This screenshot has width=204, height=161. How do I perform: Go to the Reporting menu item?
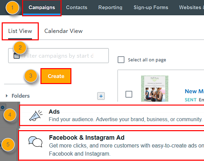coord(110,7)
